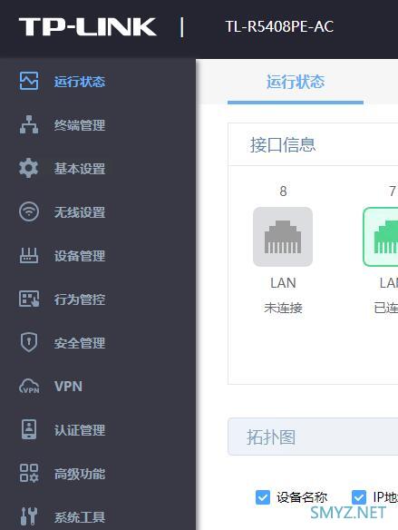Click the green port 7 LAN icon

coord(381,237)
